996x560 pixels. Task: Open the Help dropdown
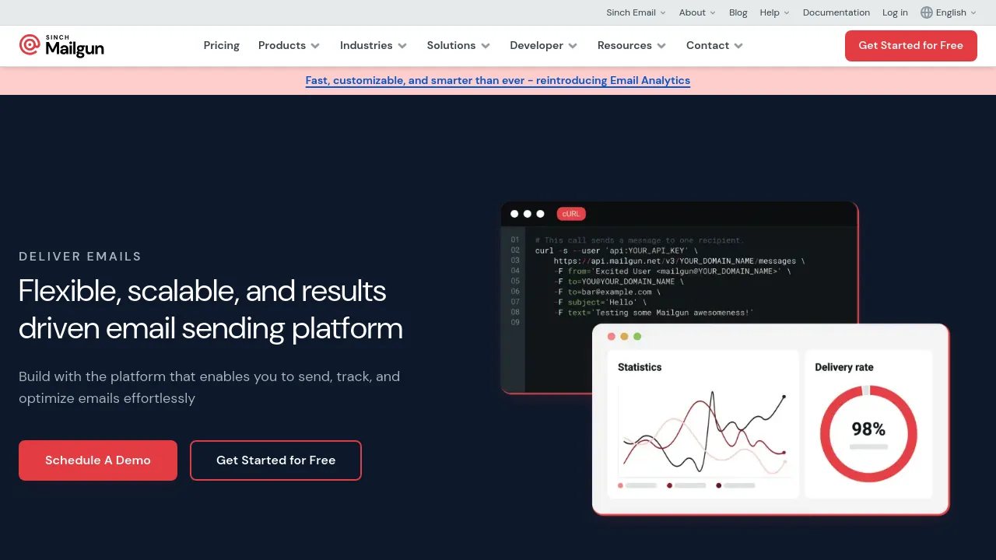coord(774,12)
